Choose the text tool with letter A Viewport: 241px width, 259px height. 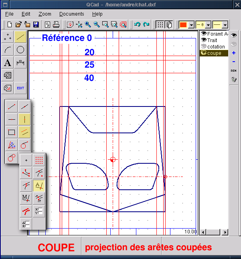[x=7, y=62]
